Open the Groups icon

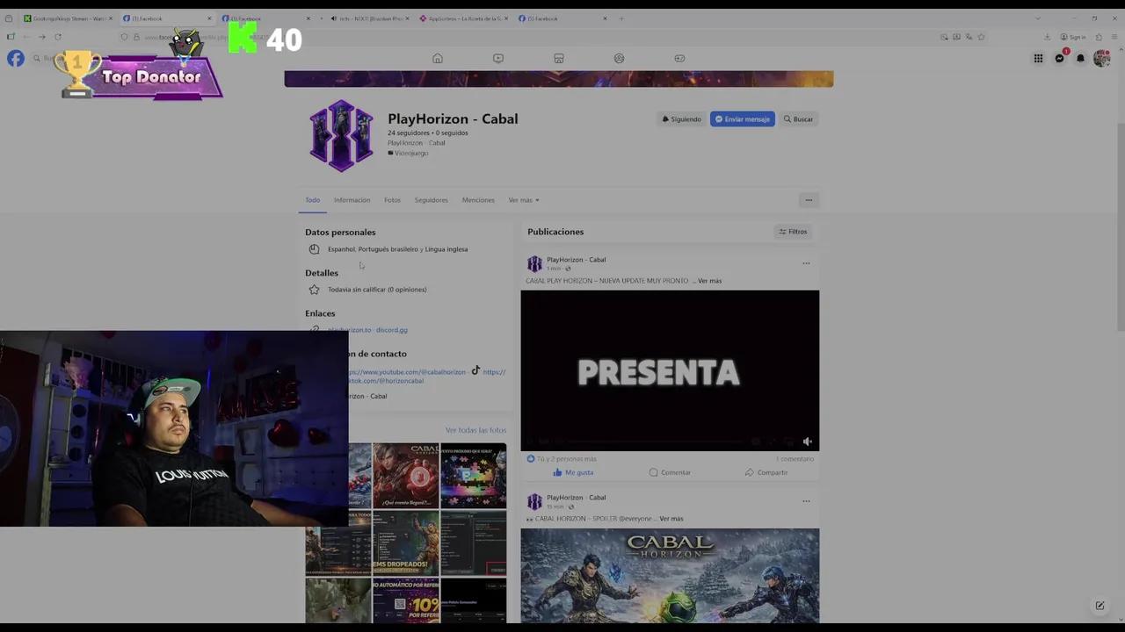click(619, 58)
